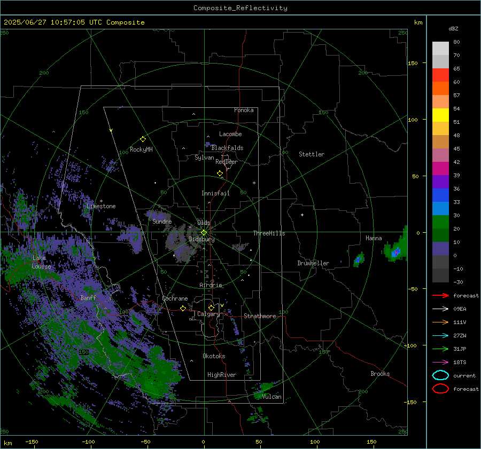Click the dBZ legend heading

(453, 28)
